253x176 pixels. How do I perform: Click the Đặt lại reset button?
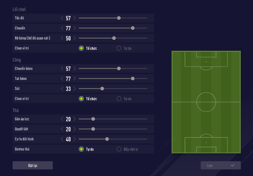pyautogui.click(x=32, y=165)
